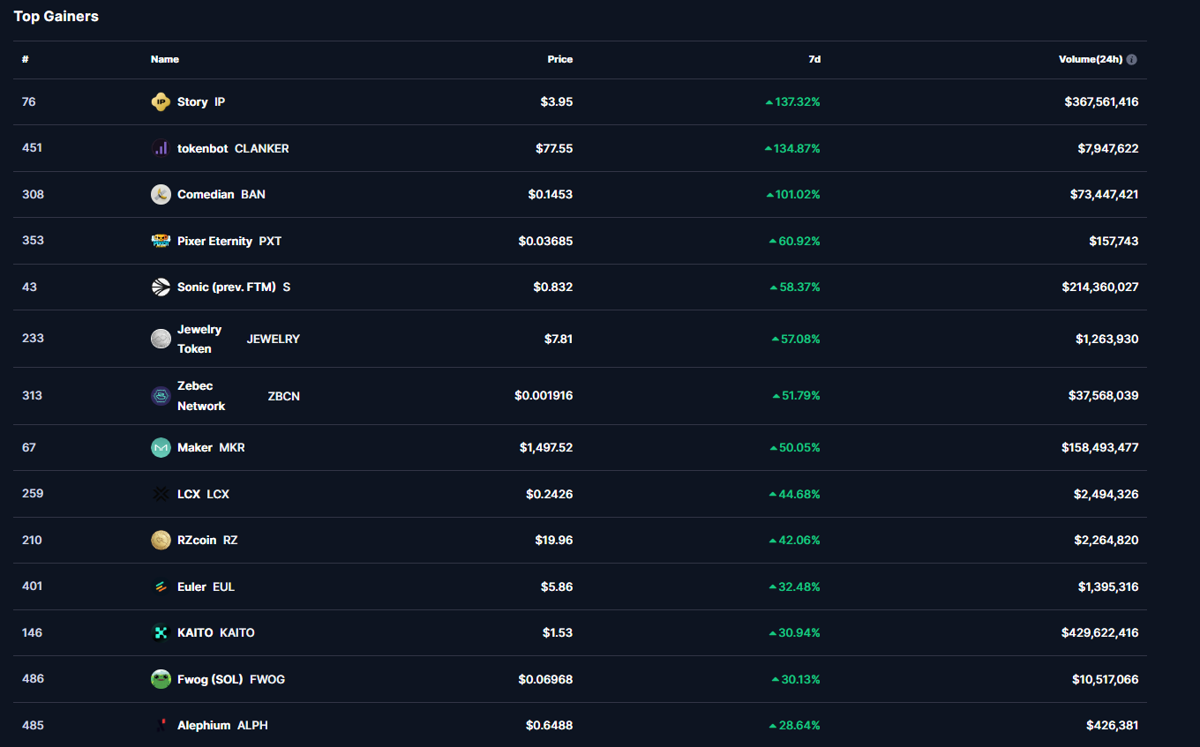Open the Comedian coin page link

pos(206,195)
